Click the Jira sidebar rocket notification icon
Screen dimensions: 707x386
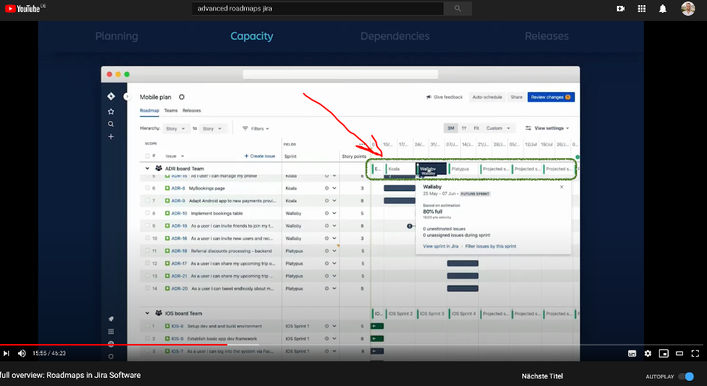(x=111, y=319)
